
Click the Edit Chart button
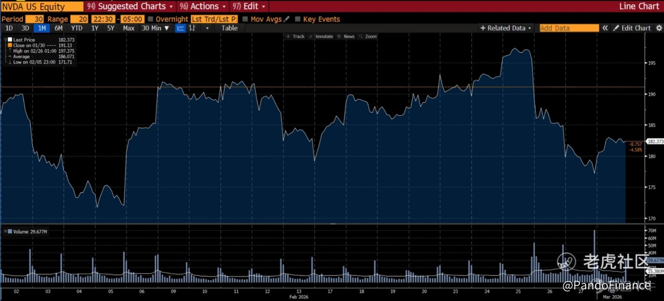pos(632,28)
